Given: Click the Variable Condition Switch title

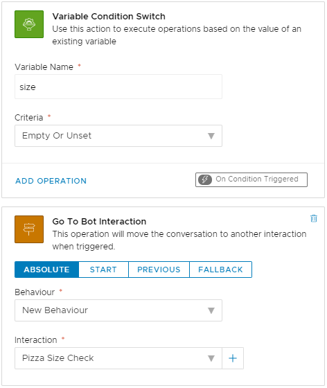Looking at the screenshot, I should point(109,17).
